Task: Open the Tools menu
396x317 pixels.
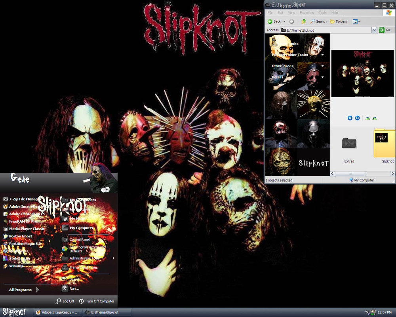Action: tap(323, 13)
